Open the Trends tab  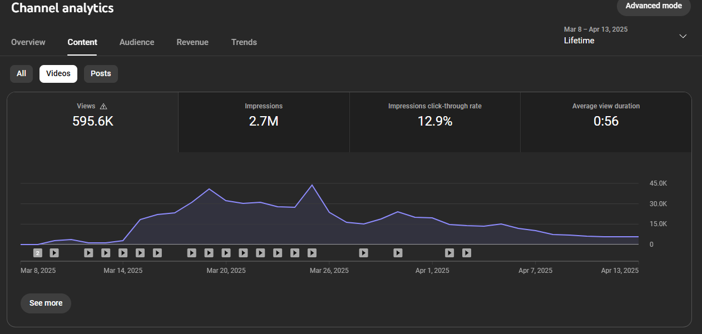coord(244,42)
